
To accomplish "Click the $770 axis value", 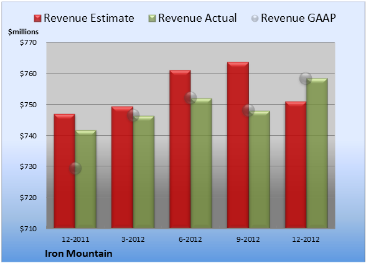I will pyautogui.click(x=28, y=42).
